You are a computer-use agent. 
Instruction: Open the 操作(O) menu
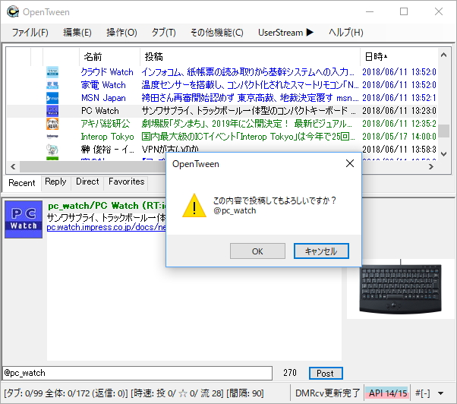click(x=121, y=33)
